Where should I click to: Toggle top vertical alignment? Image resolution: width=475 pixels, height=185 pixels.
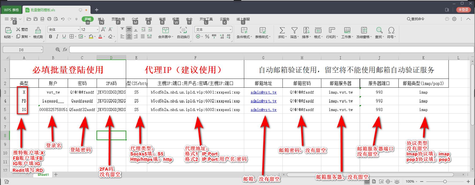(x=122, y=29)
